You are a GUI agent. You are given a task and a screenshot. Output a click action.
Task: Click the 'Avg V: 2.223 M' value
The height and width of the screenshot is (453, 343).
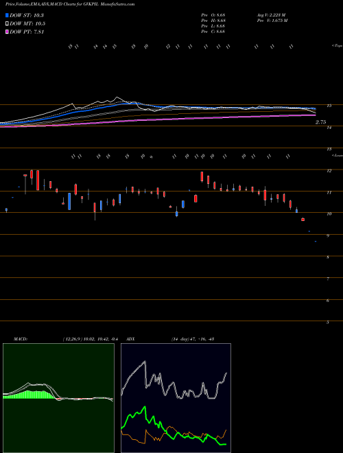(x=272, y=14)
